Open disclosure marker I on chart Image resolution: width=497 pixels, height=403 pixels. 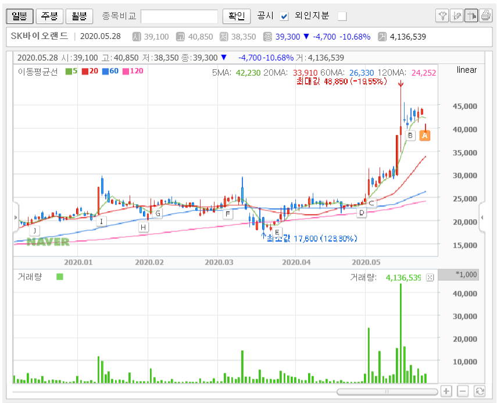(101, 222)
